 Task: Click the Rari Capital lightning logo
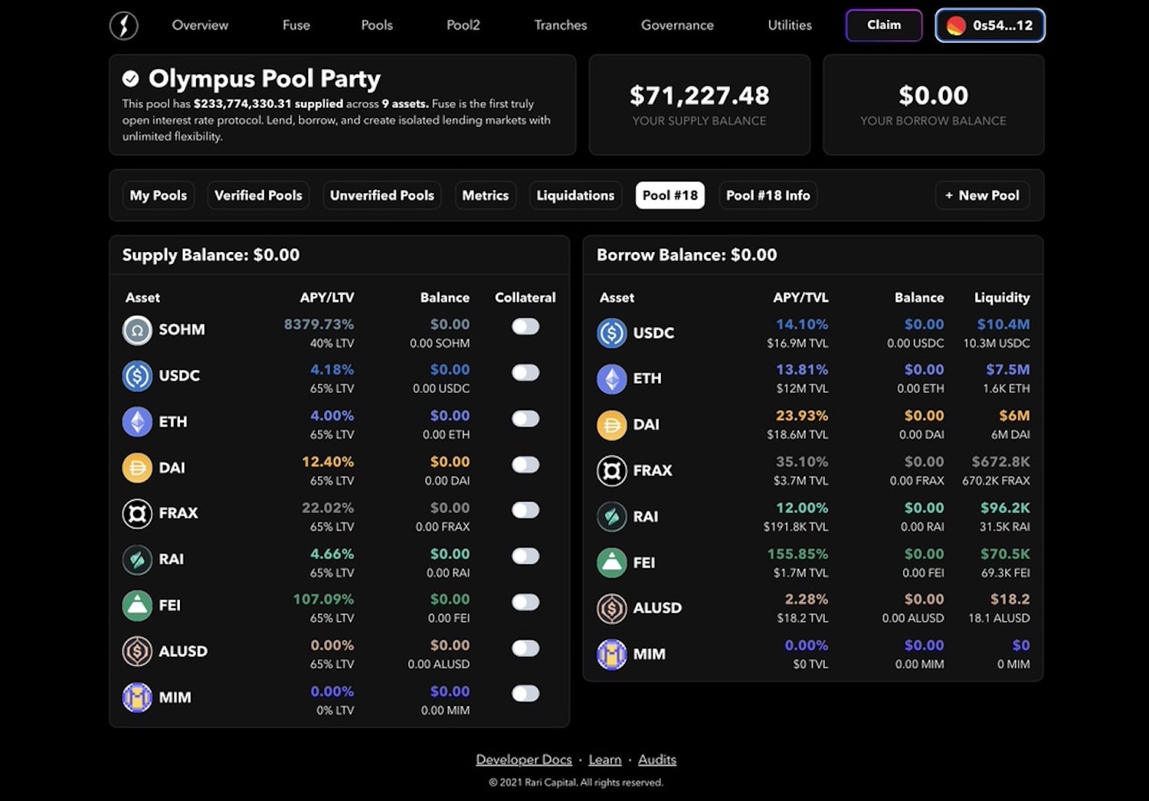[123, 25]
